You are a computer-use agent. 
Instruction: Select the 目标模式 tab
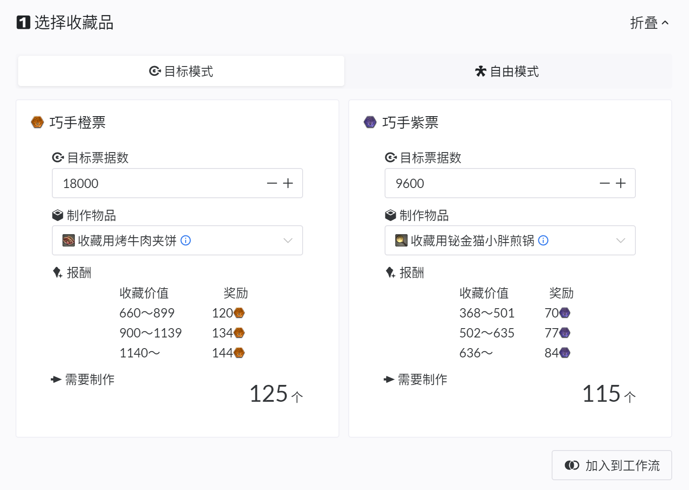pyautogui.click(x=181, y=71)
